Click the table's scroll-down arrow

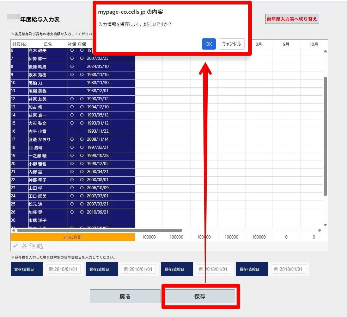tap(325, 225)
